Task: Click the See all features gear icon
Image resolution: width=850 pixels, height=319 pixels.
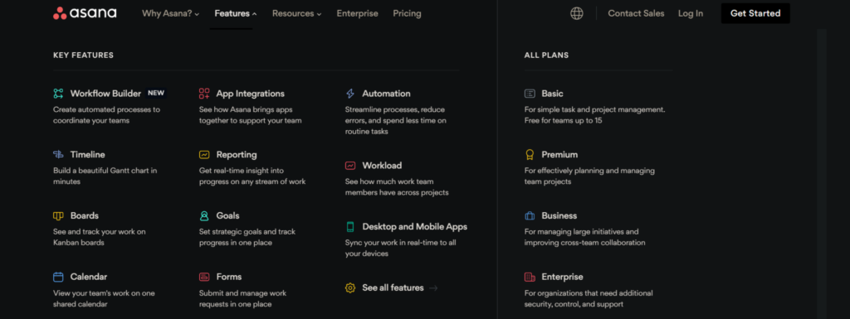Action: point(350,288)
